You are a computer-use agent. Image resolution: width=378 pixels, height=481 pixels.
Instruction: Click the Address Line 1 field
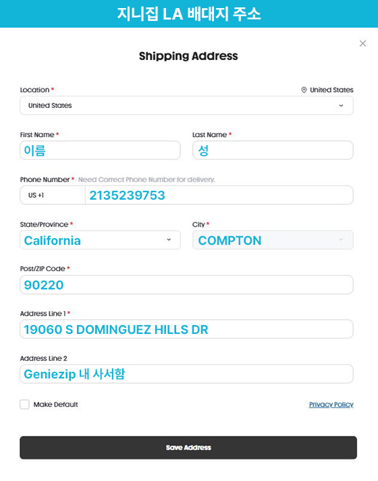pos(186,329)
